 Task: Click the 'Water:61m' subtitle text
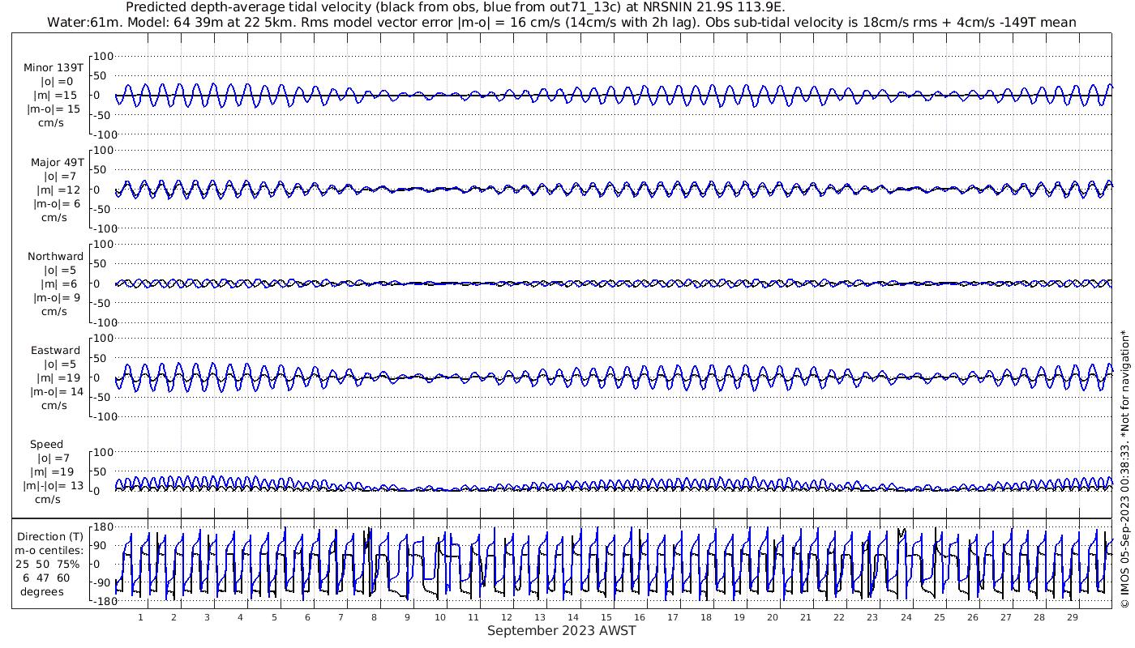click(76, 22)
